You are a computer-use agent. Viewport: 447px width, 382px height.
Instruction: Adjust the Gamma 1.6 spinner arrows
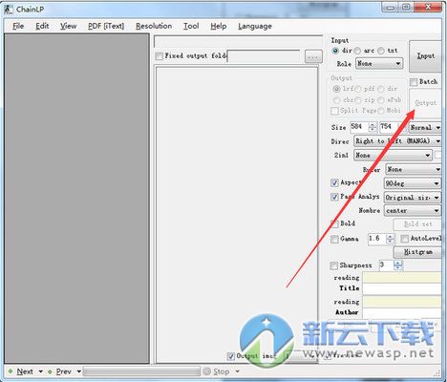pos(391,239)
